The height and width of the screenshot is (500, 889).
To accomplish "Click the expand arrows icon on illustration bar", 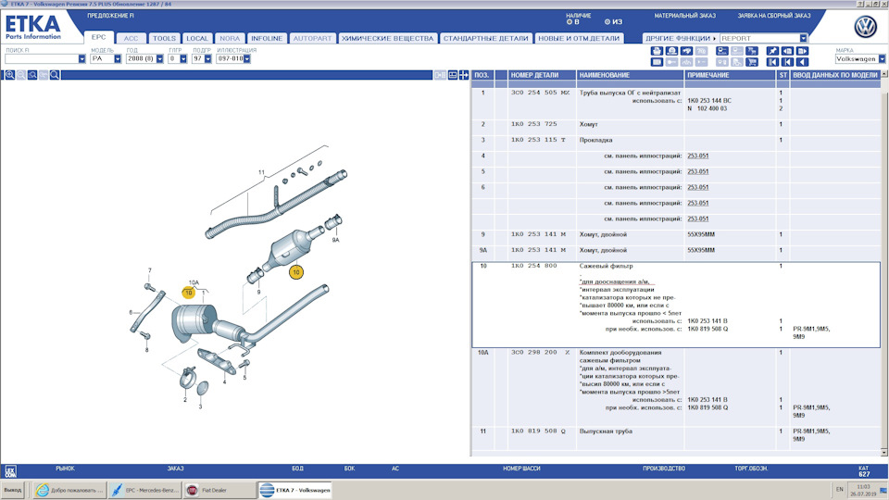I will point(464,75).
